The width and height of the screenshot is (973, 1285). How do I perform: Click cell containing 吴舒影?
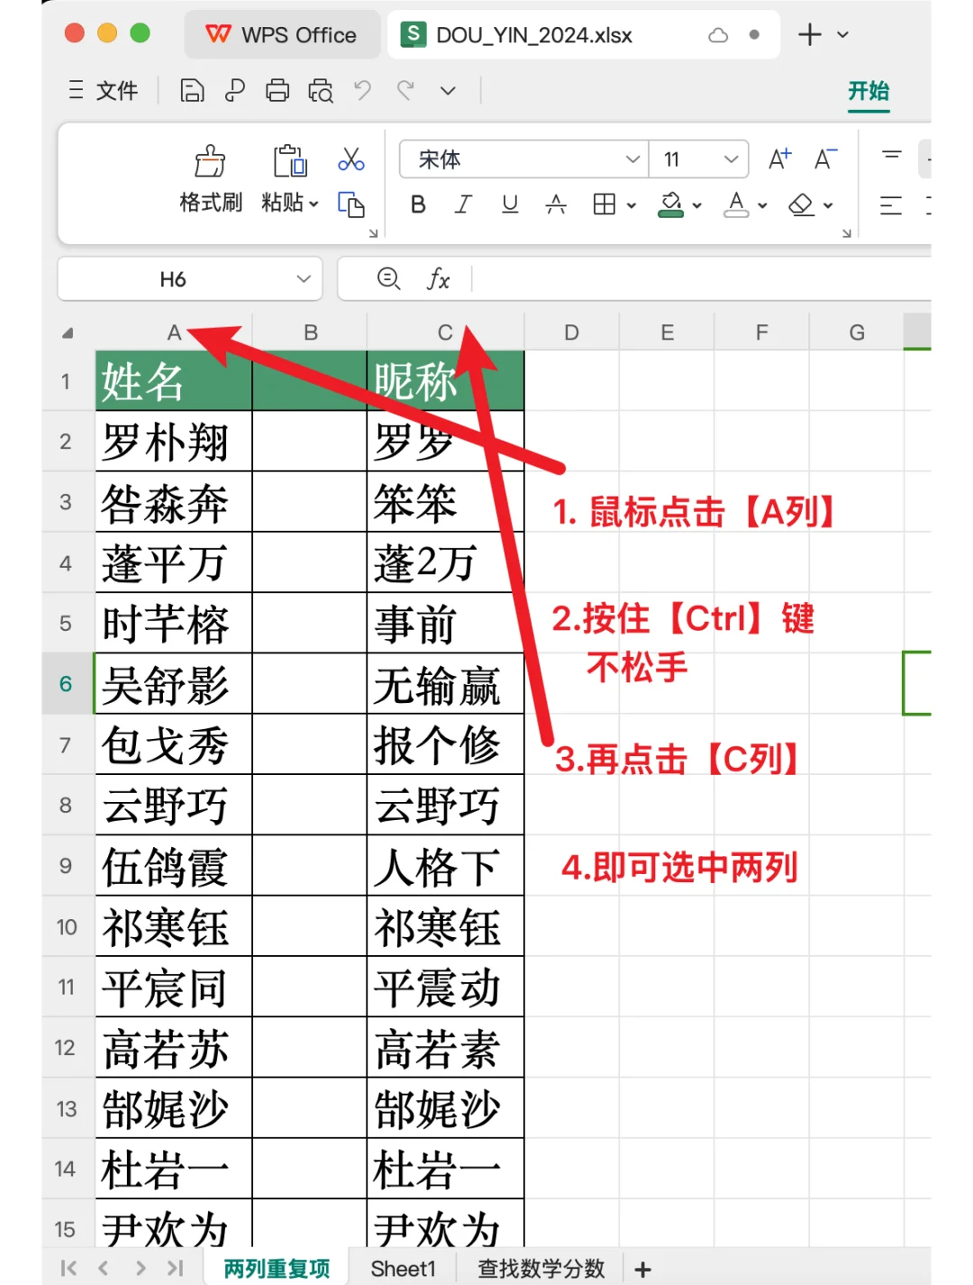[x=174, y=684]
